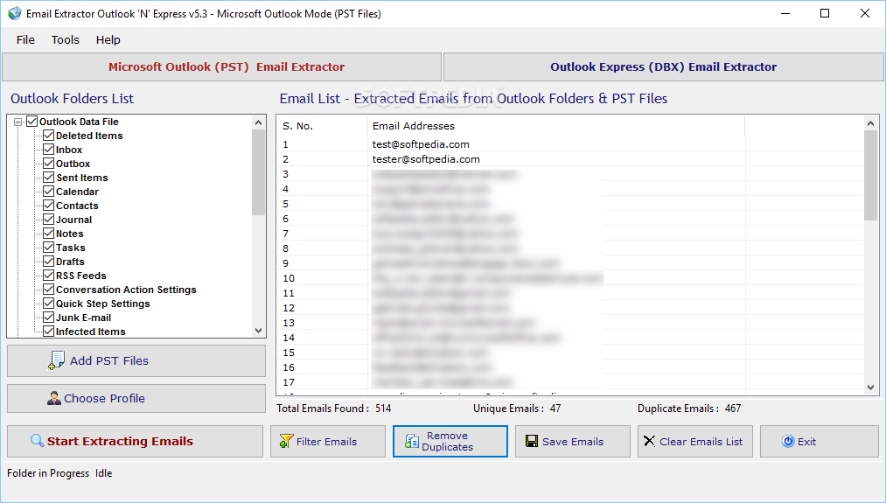
Task: Click the Add PST Files button
Action: pos(136,360)
